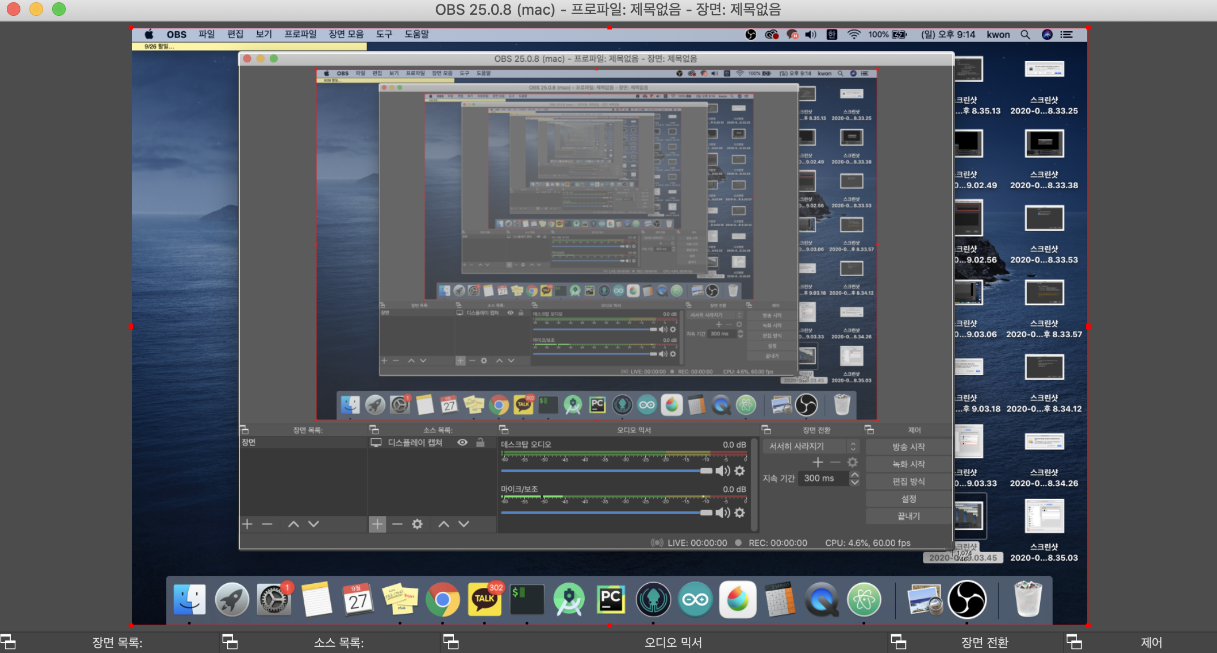The height and width of the screenshot is (653, 1217).
Task: Pop out the bottom-most 오디오 믹서 dock icon
Action: 451,642
